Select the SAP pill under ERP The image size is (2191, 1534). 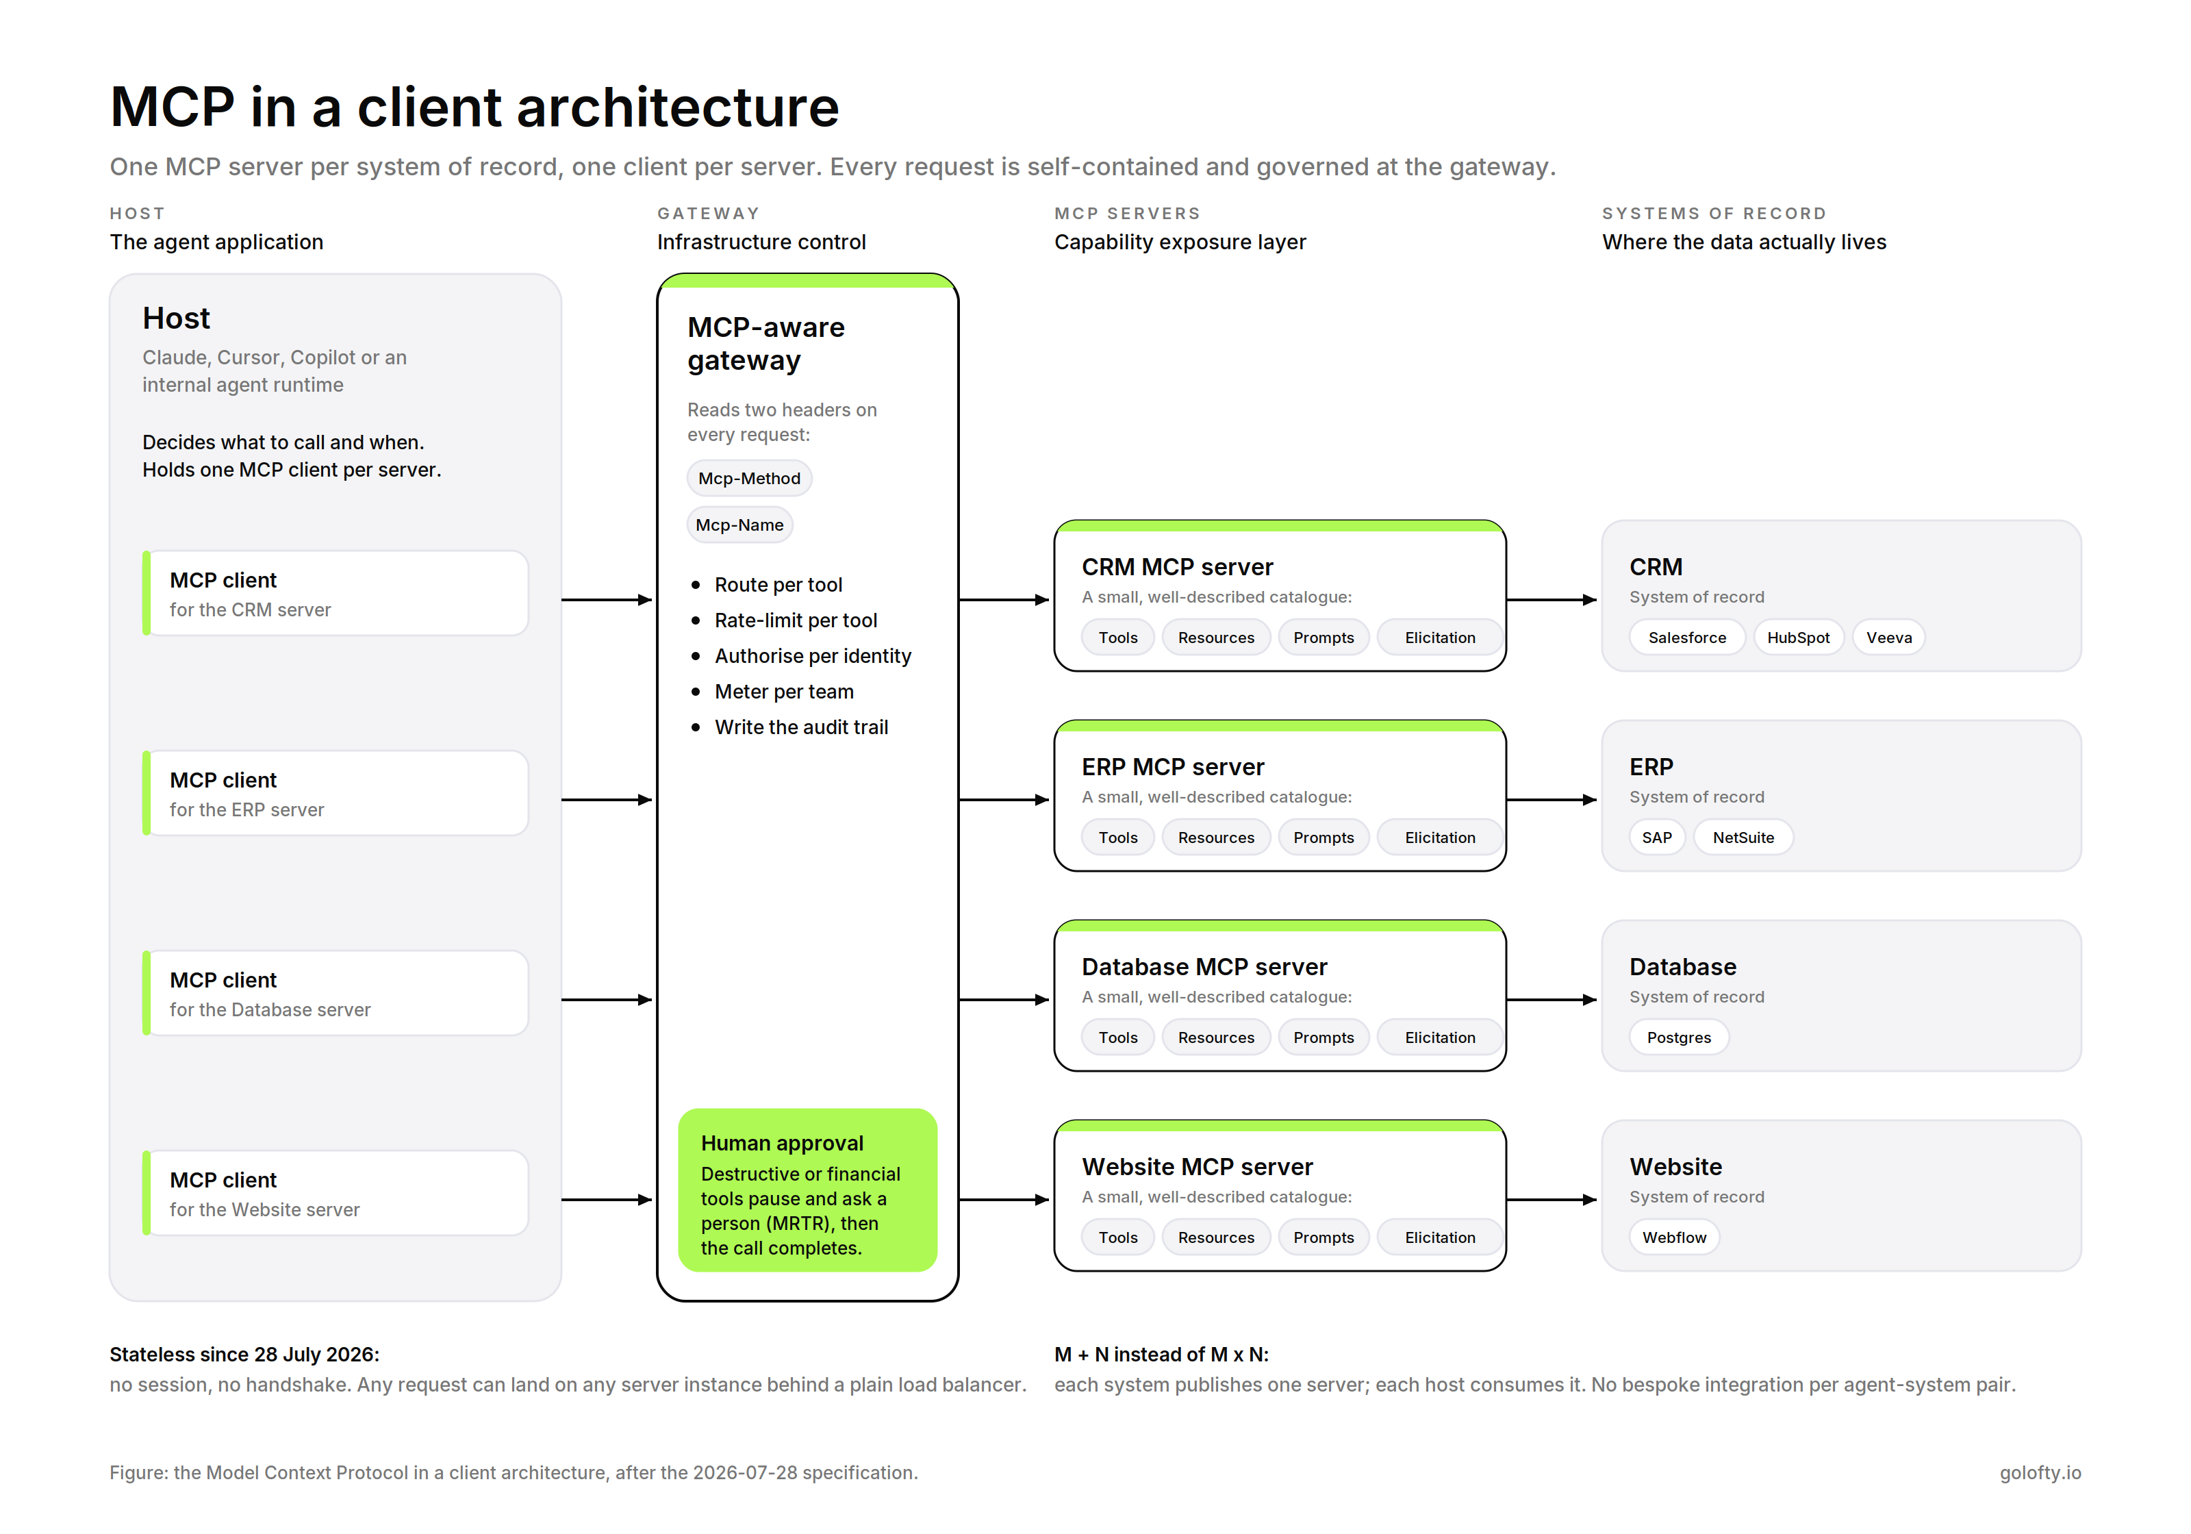1657,837
